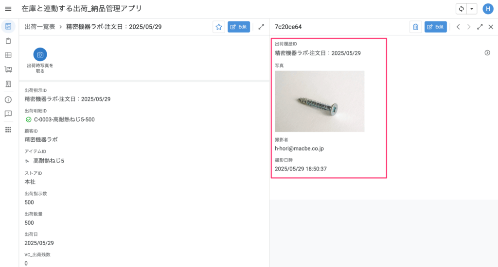Open the info About sidebar icon
The image size is (498, 267).
(x=8, y=100)
